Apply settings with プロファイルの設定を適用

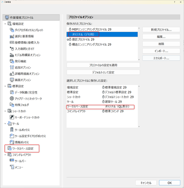click(103, 65)
